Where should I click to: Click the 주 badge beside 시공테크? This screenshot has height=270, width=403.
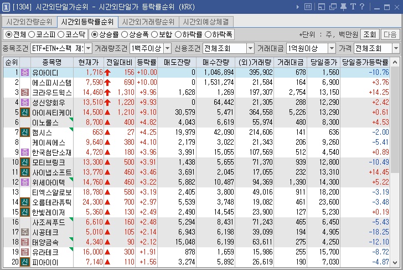25,232
